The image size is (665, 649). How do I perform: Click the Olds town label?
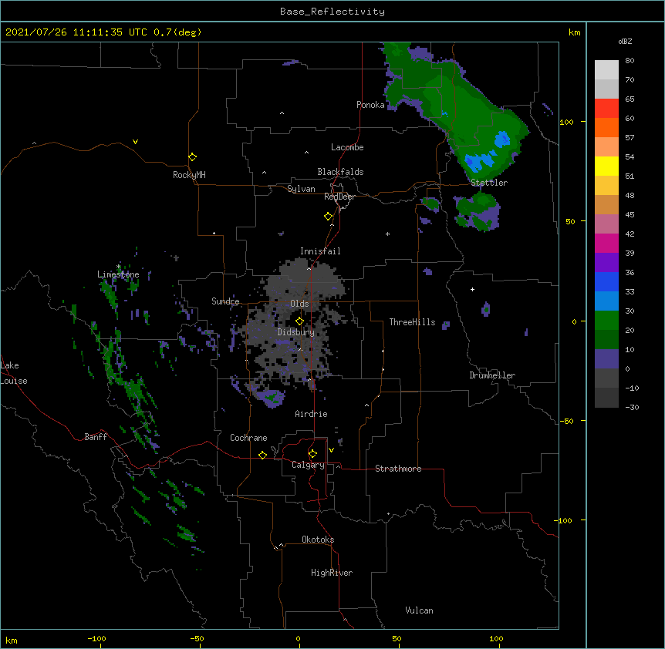point(299,304)
